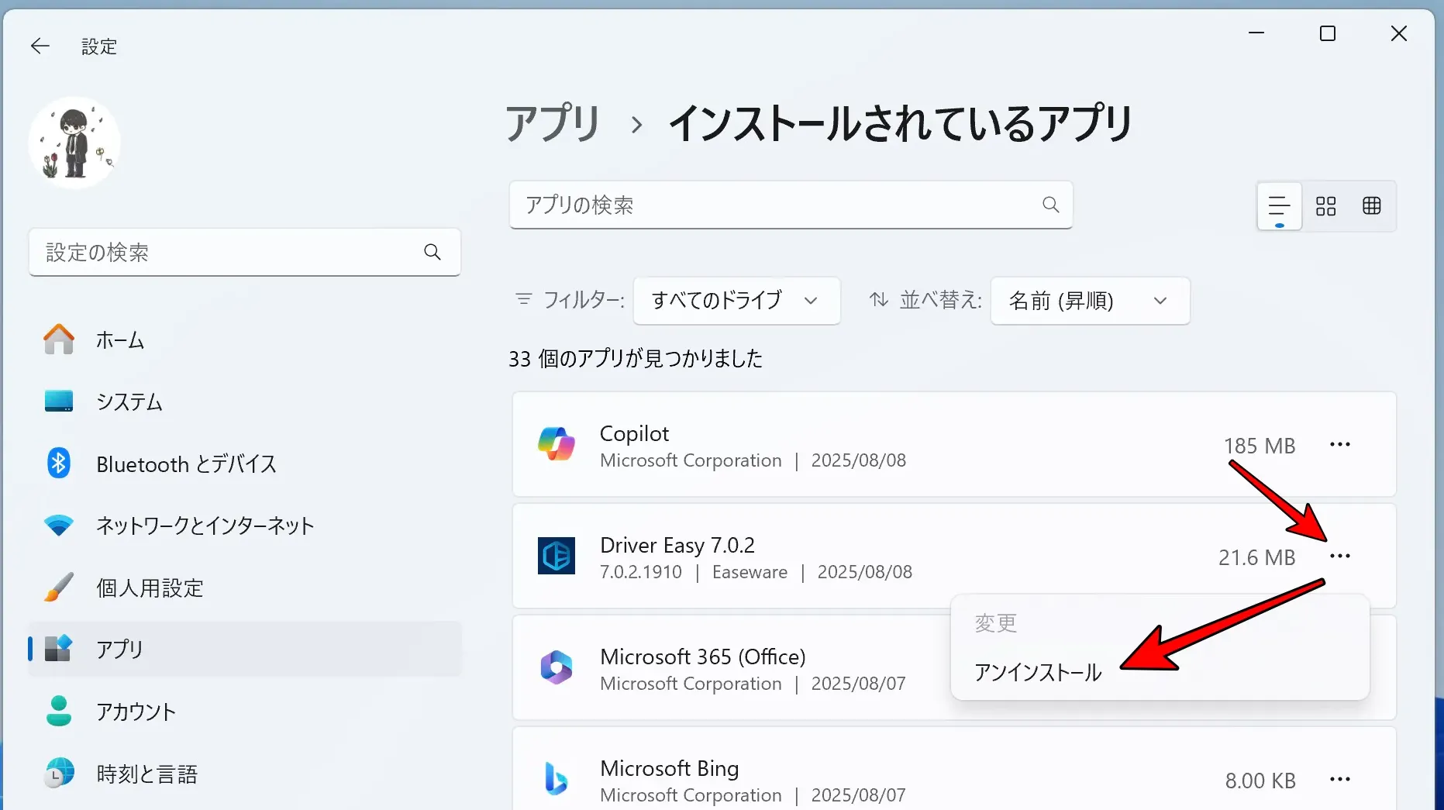Open 個人用設定 in the sidebar
This screenshot has width=1444, height=810.
coord(245,588)
